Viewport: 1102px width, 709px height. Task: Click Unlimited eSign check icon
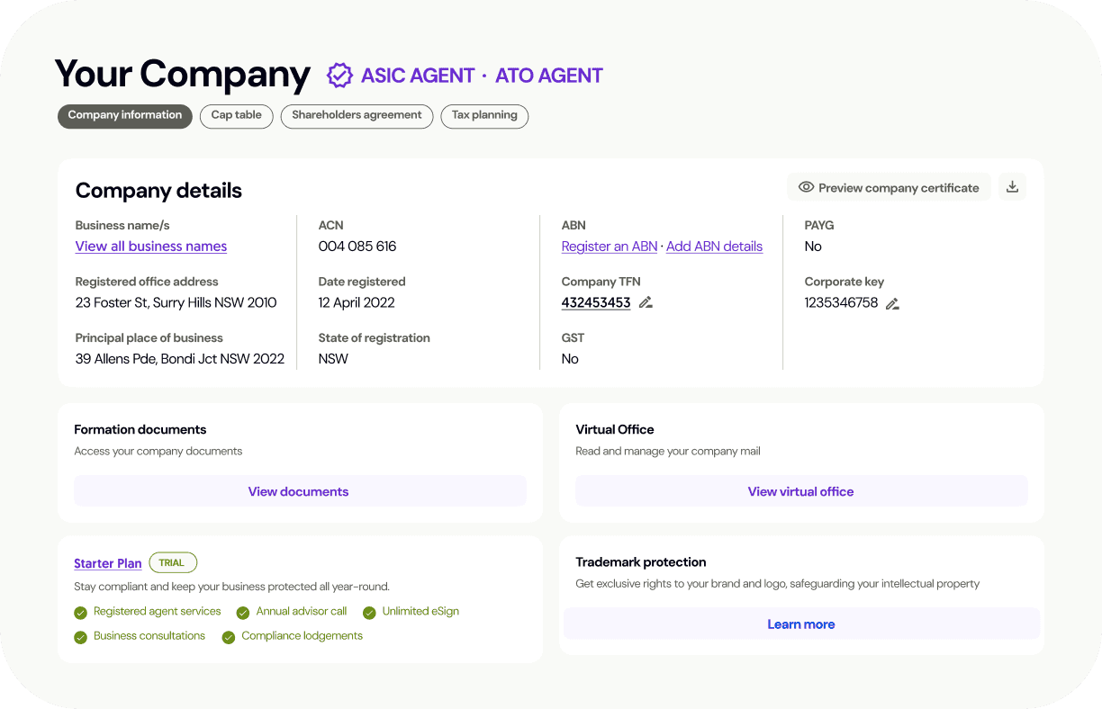[x=369, y=613]
